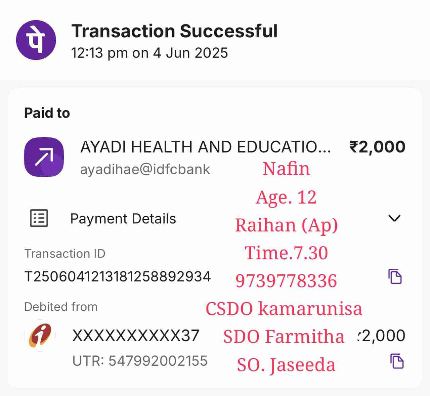
Task: Click the purple arrow payee icon
Action: [44, 157]
